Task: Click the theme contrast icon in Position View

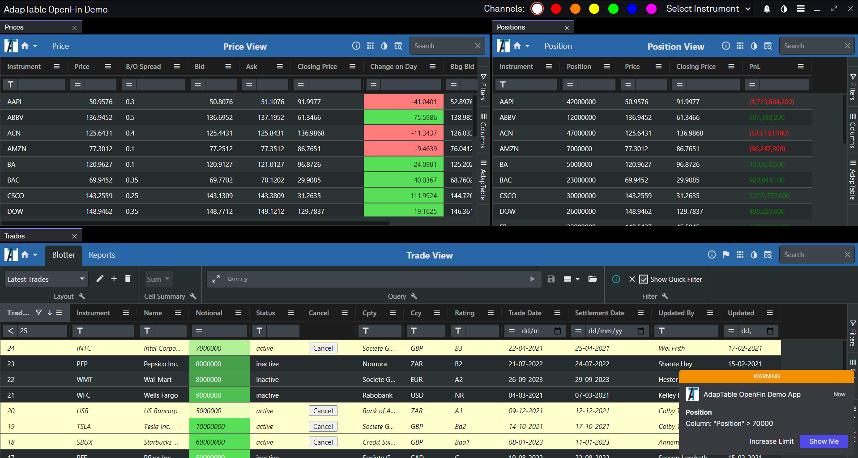Action: tap(754, 46)
